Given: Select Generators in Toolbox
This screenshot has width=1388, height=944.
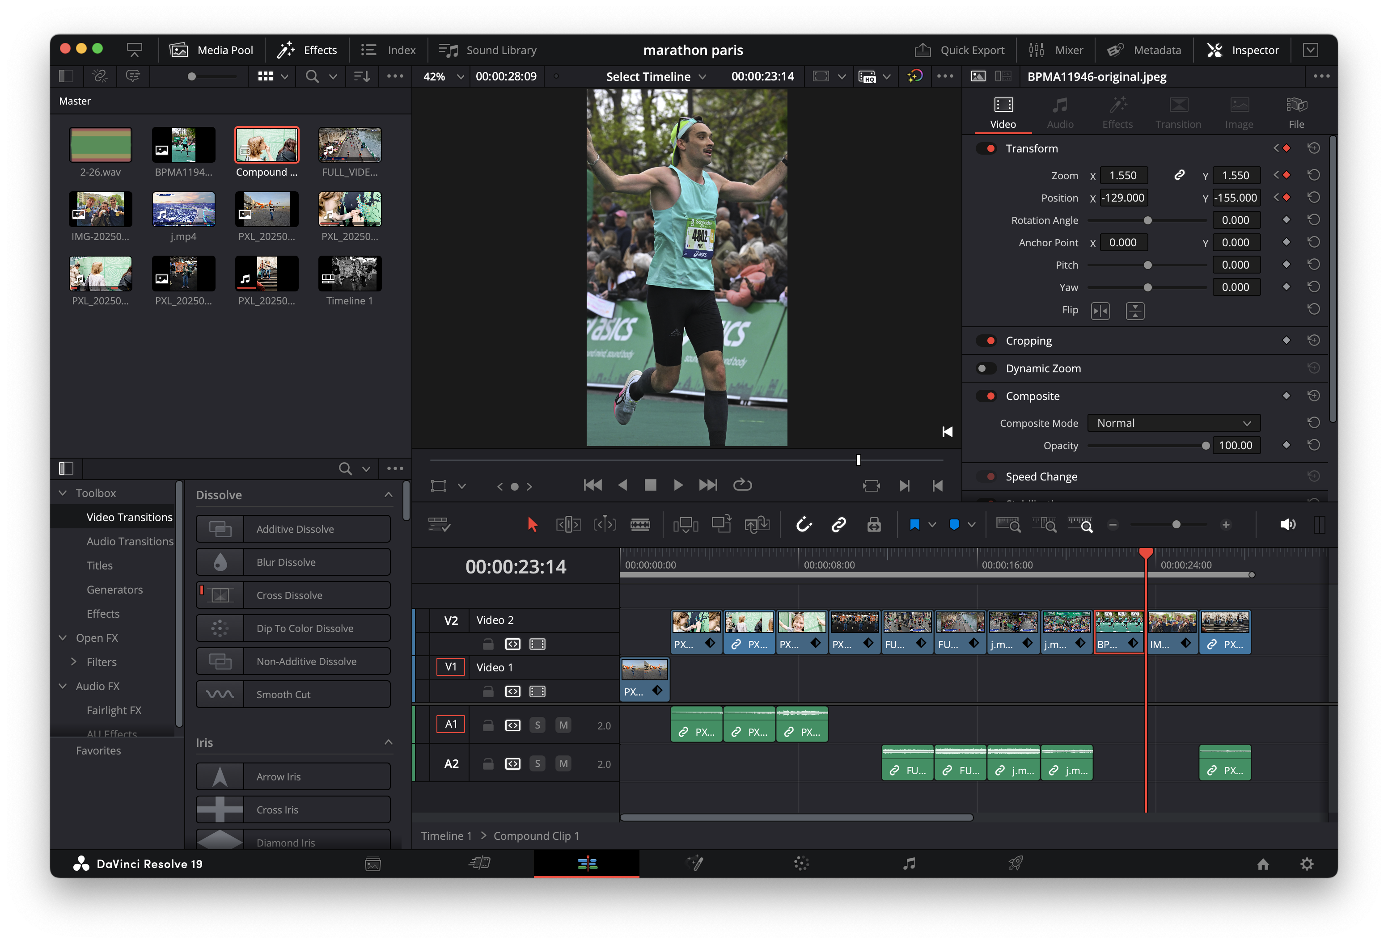Looking at the screenshot, I should 114,589.
